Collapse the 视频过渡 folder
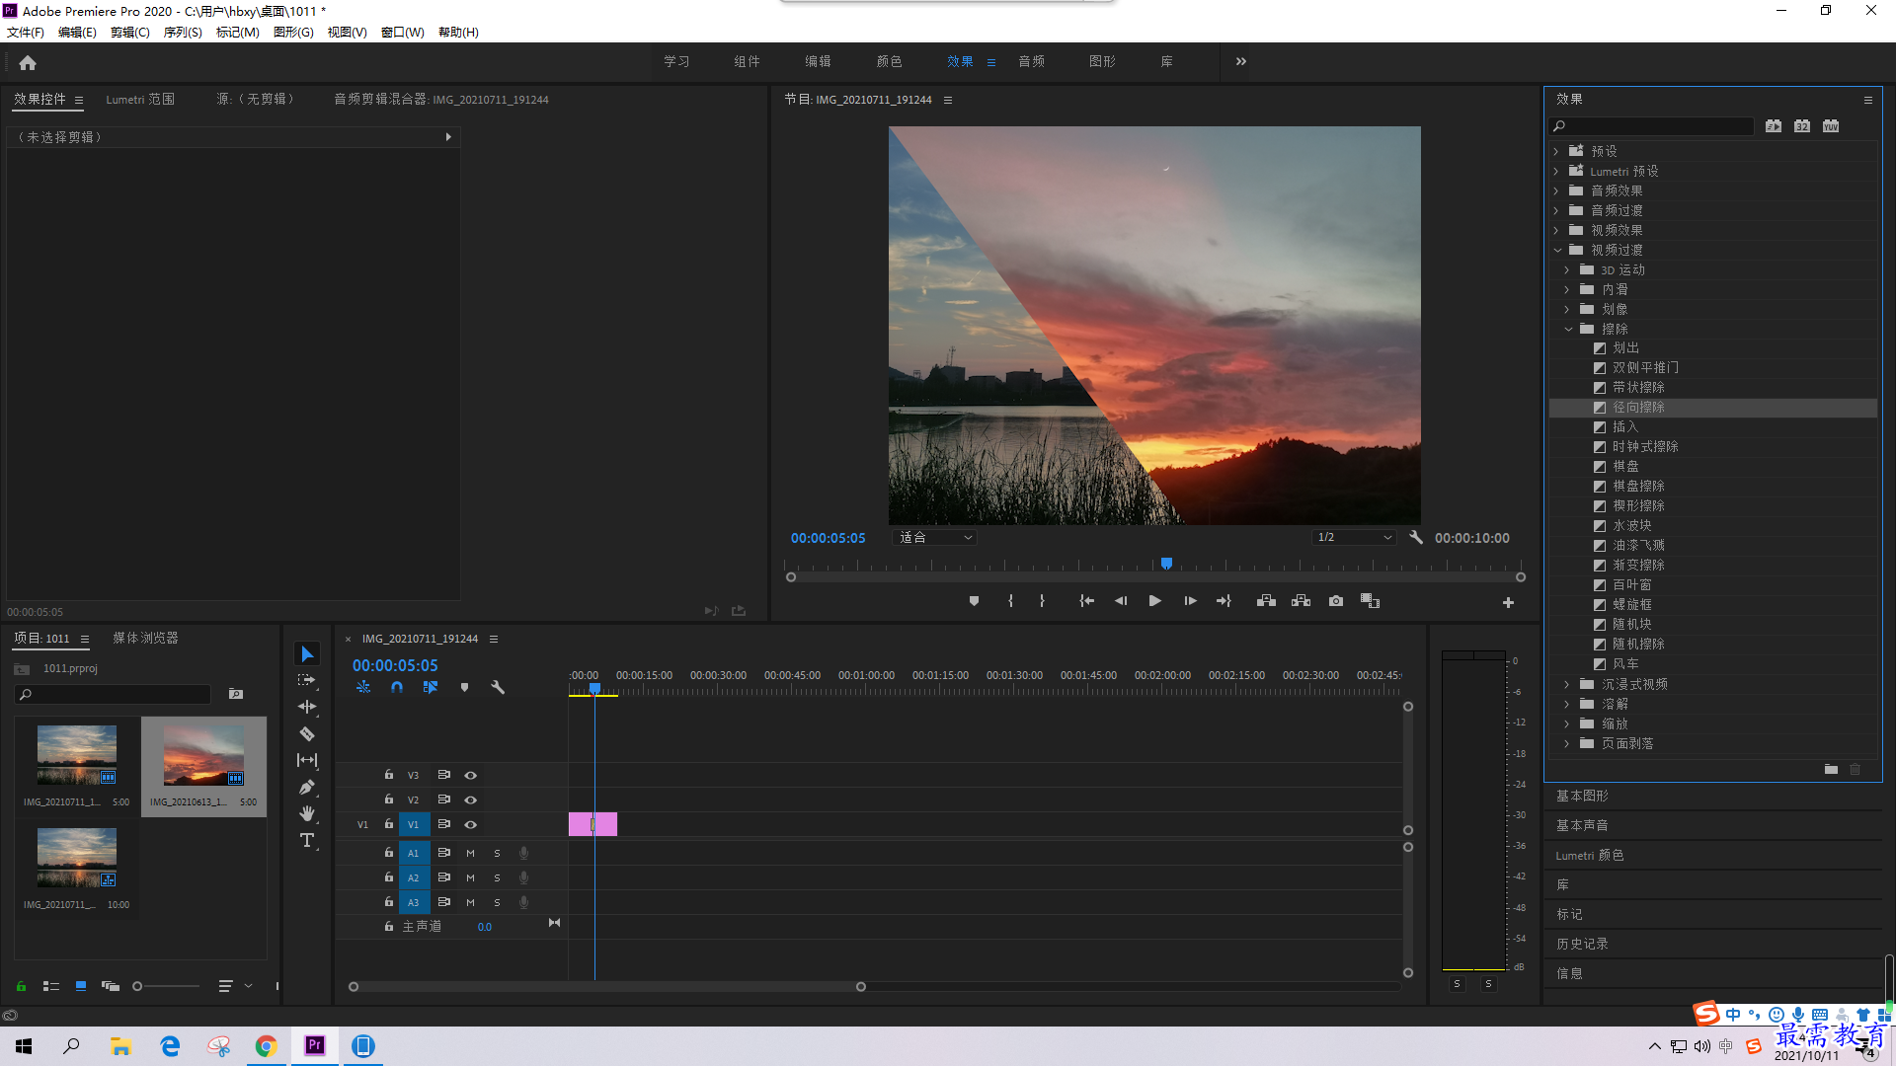Viewport: 1896px width, 1066px height. 1557,250
